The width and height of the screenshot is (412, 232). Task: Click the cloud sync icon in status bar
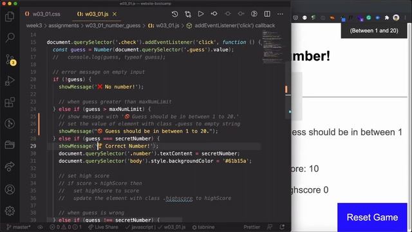click(40, 227)
